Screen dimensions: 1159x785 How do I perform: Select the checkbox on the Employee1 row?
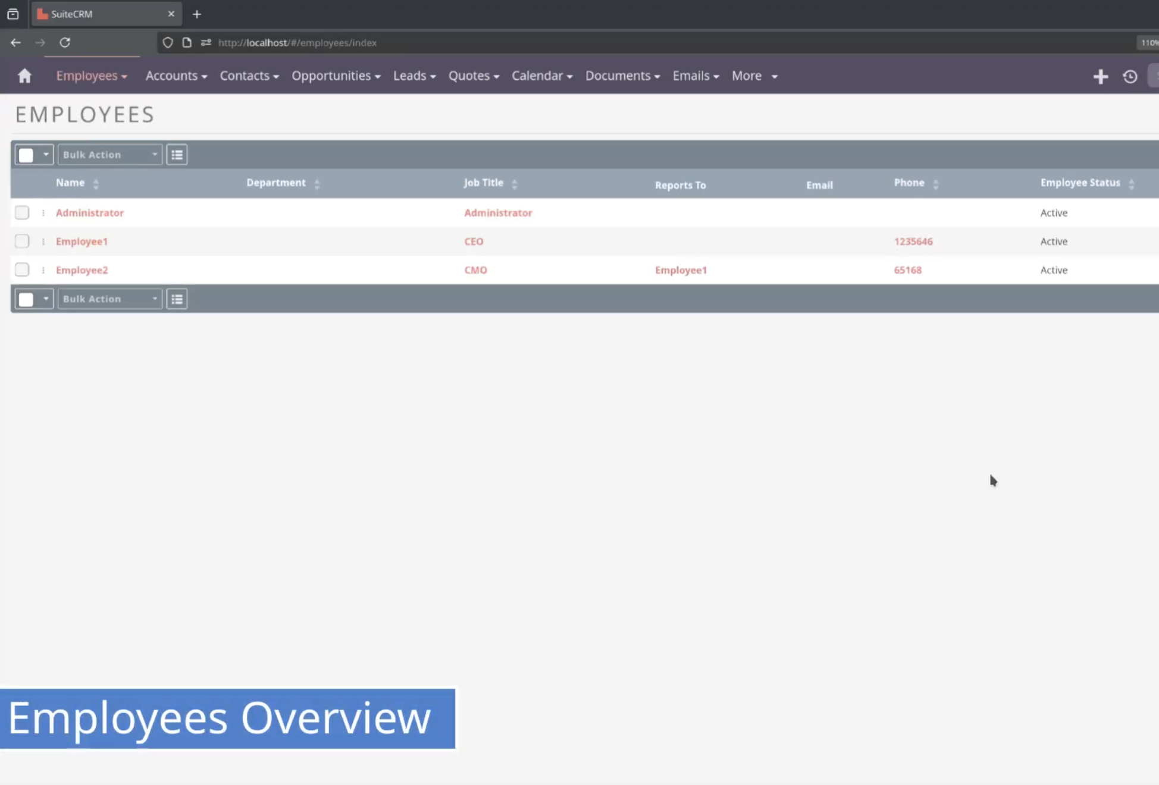pyautogui.click(x=22, y=241)
